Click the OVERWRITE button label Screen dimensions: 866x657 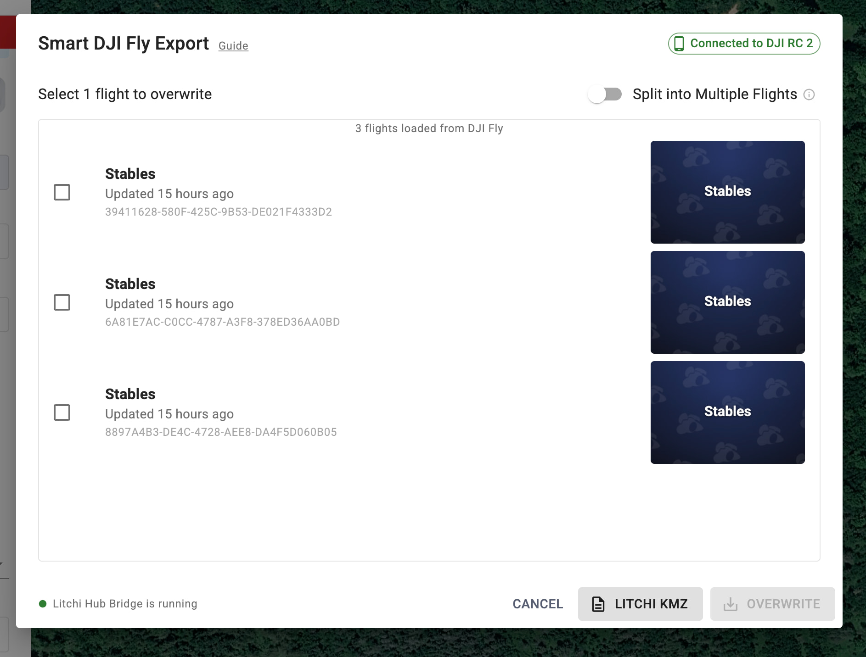tap(783, 604)
